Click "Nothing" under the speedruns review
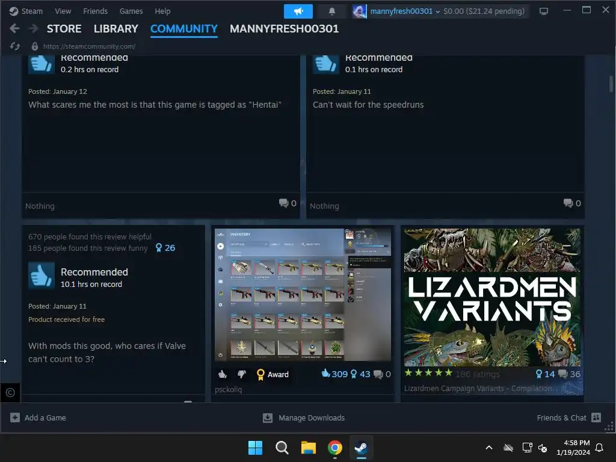This screenshot has height=462, width=616. point(324,206)
